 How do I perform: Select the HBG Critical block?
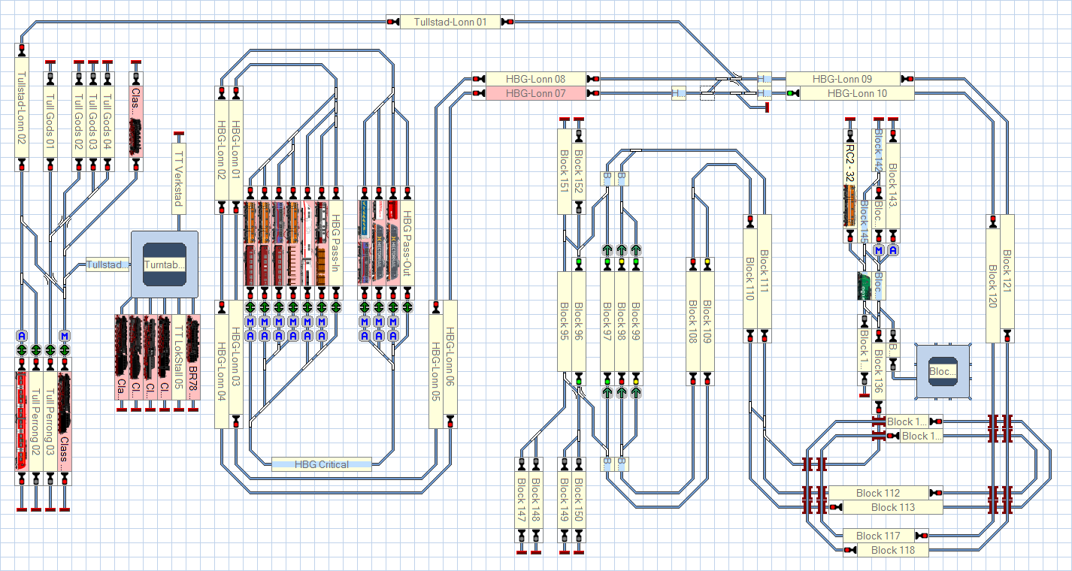point(322,464)
